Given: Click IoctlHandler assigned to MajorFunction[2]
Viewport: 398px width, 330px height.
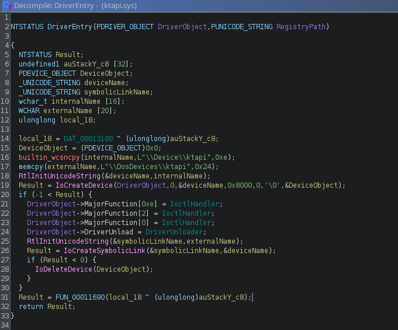Looking at the screenshot, I should coord(186,213).
